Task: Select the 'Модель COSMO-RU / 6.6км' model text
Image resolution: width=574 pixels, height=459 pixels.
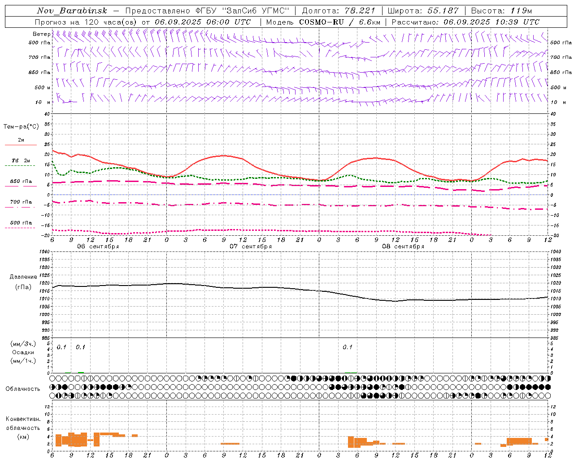Action: click(323, 22)
